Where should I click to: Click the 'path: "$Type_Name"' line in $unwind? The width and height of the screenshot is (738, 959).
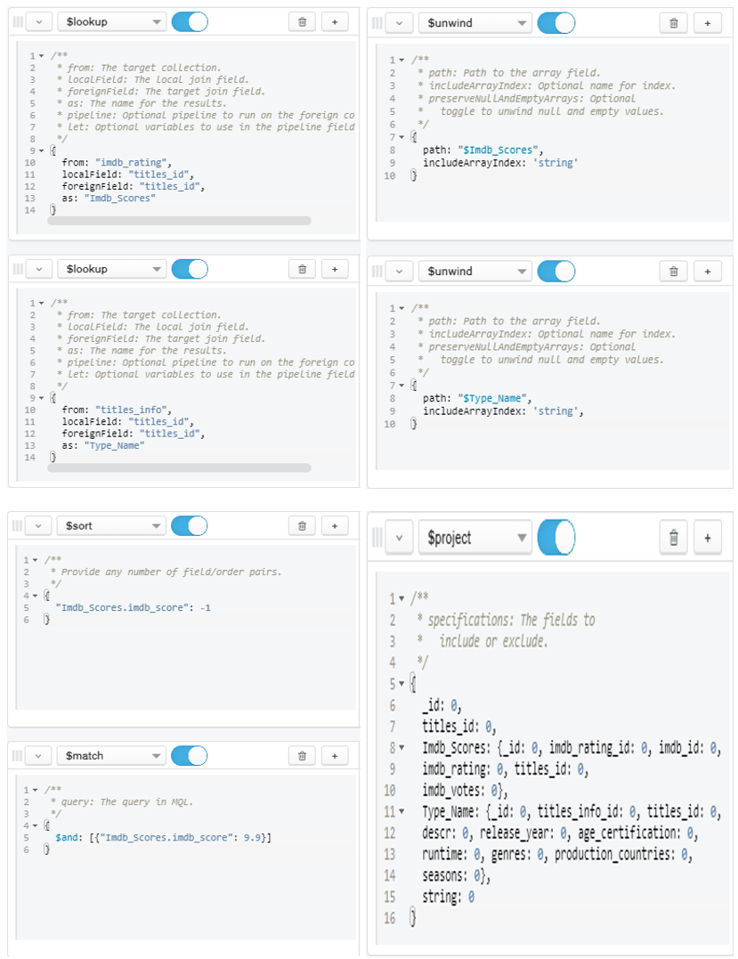[x=477, y=398]
